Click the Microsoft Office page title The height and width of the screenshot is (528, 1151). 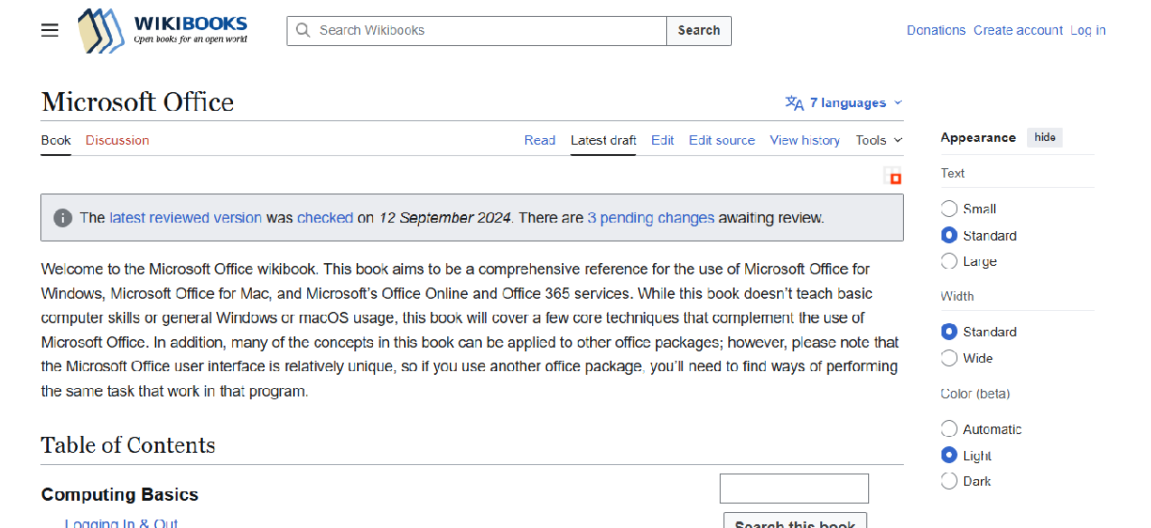point(137,101)
